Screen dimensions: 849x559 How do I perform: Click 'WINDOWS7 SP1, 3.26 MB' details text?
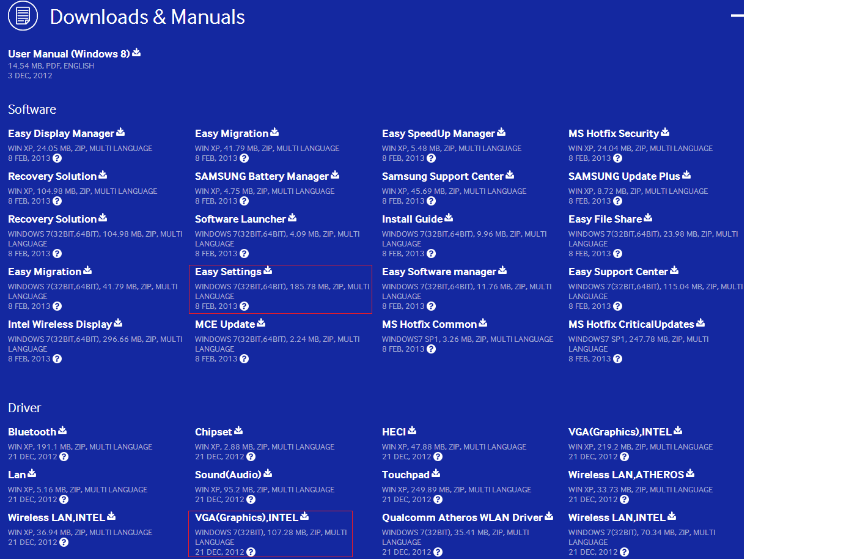(x=468, y=339)
